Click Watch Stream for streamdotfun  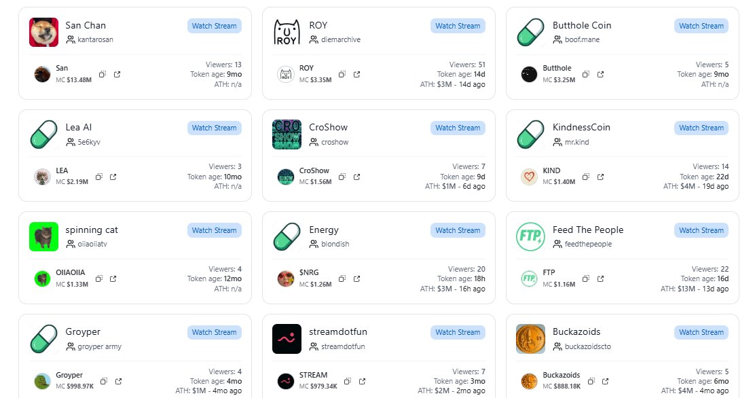coord(458,332)
